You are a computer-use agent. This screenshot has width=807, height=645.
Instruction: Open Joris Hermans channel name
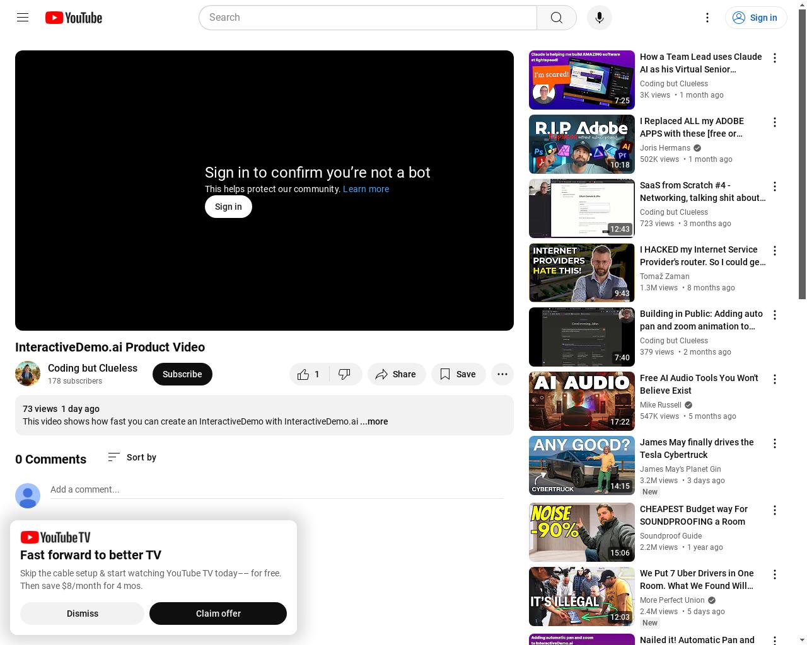tap(665, 148)
